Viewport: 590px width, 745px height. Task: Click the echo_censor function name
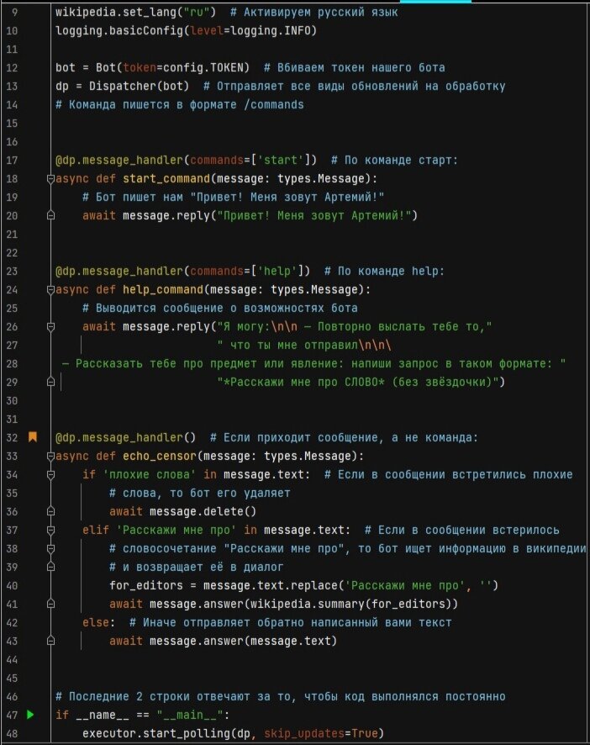(x=160, y=456)
